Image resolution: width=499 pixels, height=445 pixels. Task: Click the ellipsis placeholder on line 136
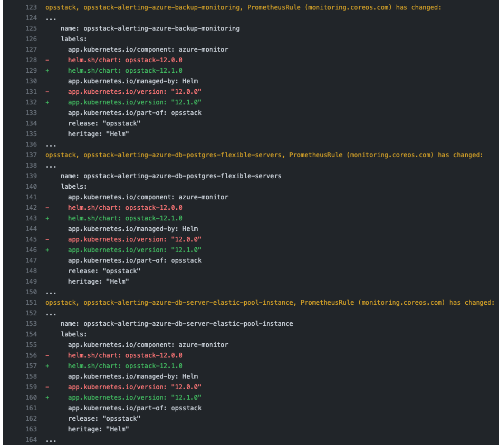(50, 144)
